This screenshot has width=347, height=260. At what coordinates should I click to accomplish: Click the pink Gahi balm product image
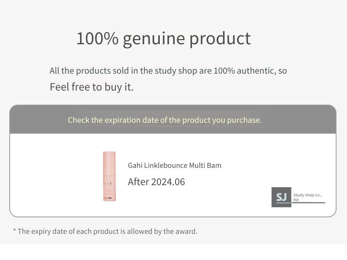click(109, 176)
